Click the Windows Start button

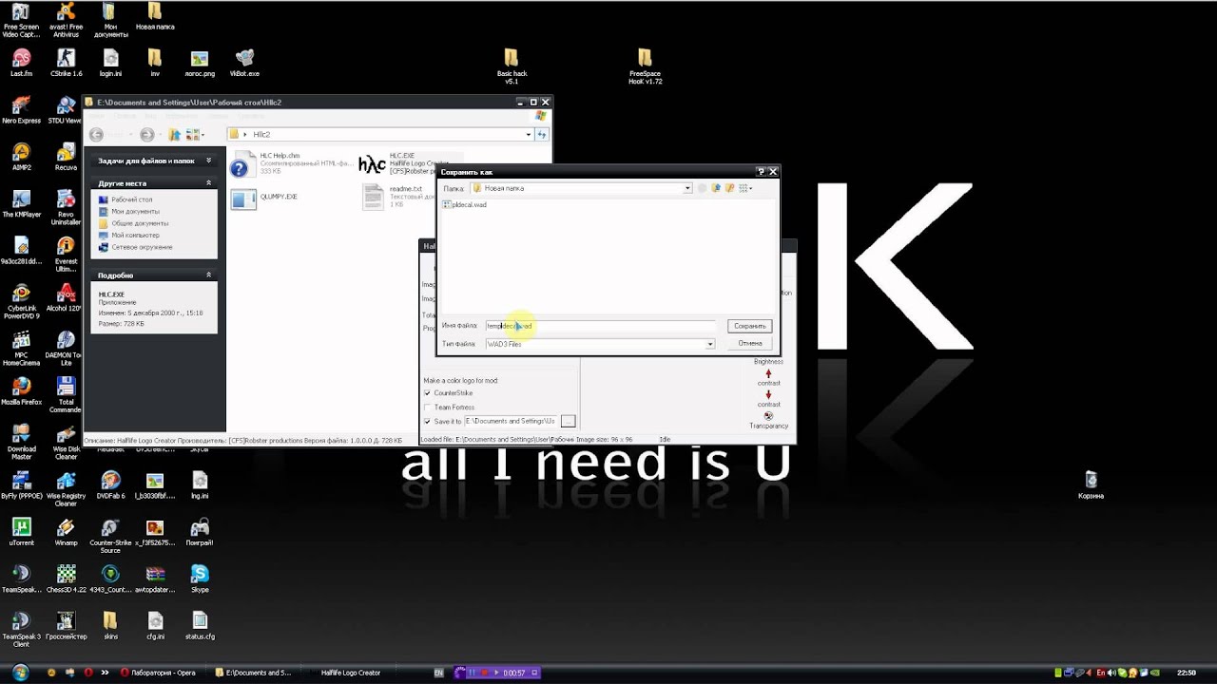[x=21, y=673]
